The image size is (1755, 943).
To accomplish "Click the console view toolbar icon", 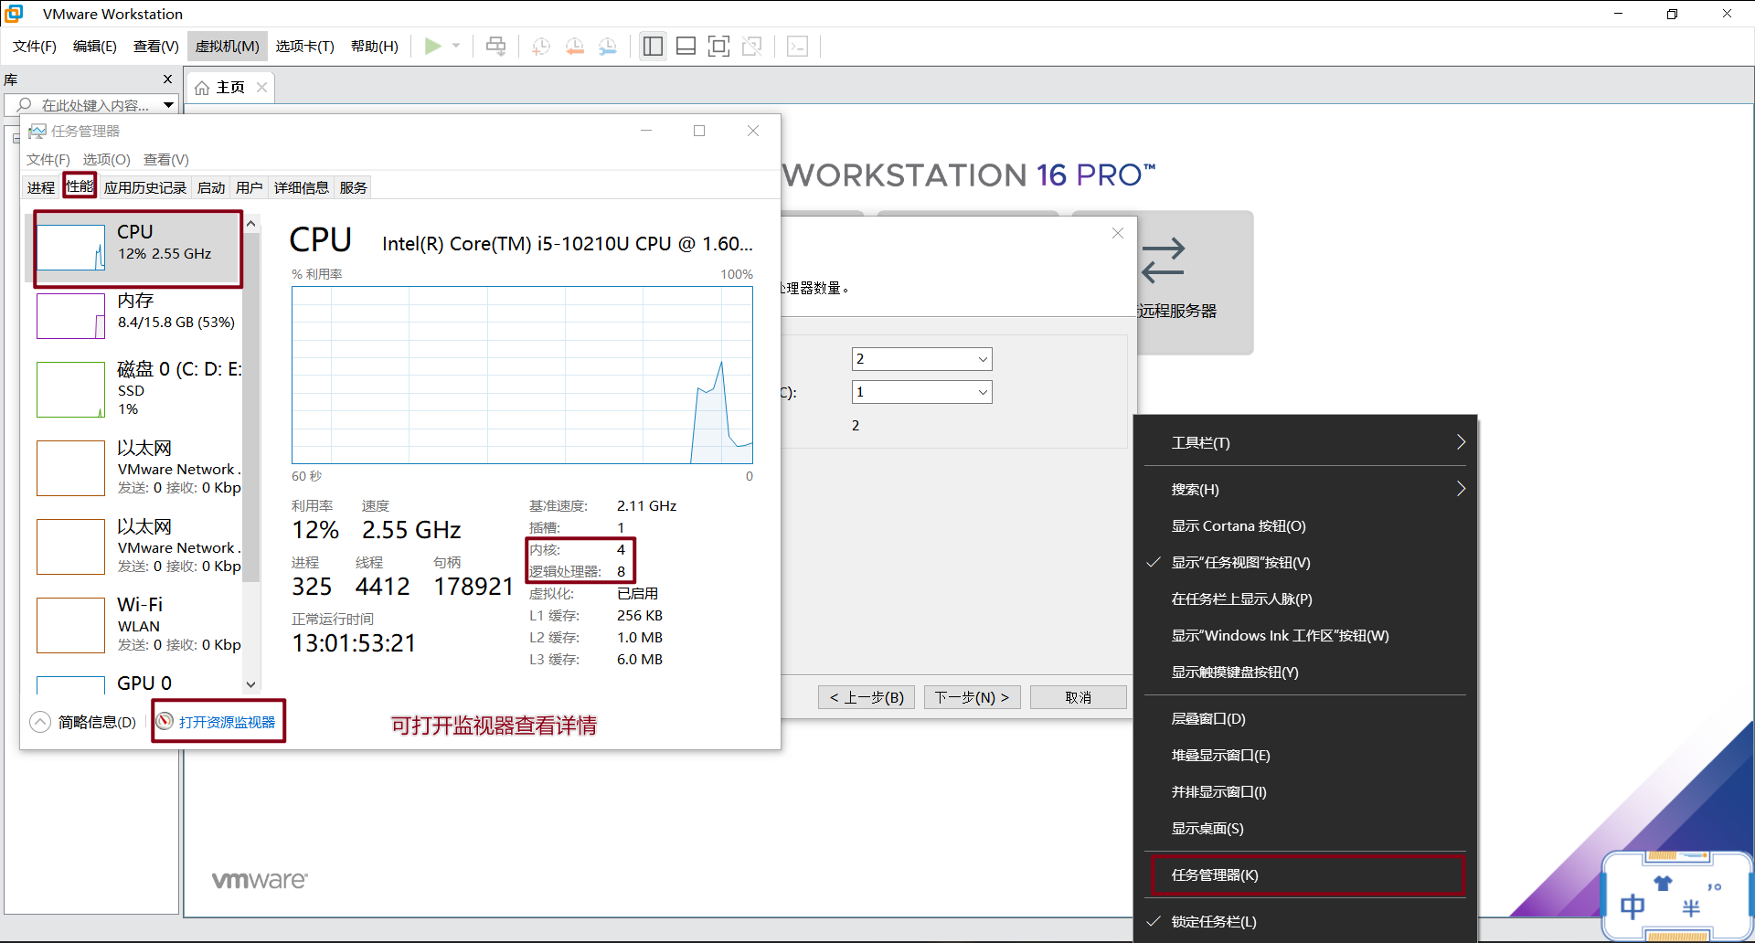I will 797,46.
